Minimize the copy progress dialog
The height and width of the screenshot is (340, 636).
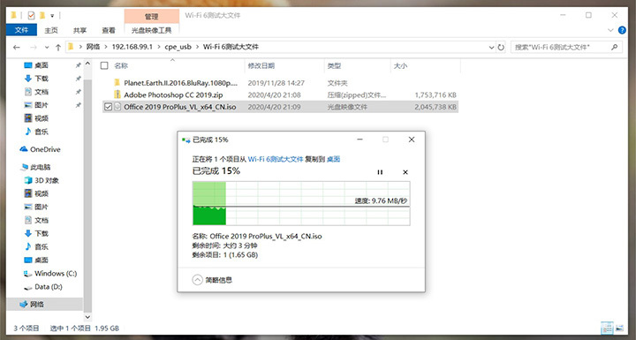point(360,140)
